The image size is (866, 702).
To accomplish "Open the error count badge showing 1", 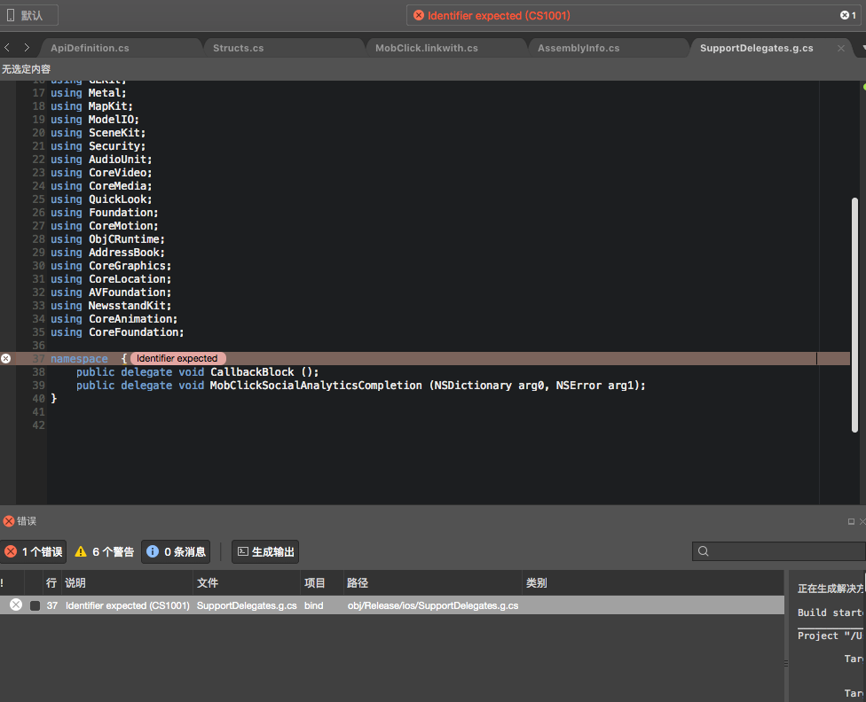I will 847,15.
